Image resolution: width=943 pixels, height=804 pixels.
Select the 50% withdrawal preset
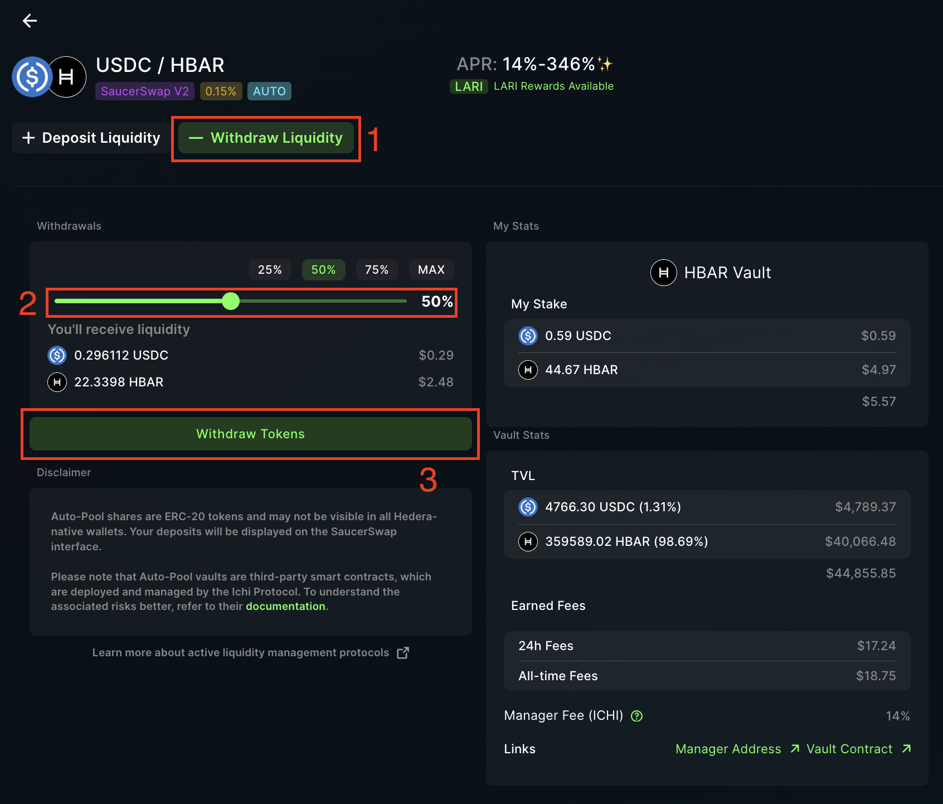[323, 270]
